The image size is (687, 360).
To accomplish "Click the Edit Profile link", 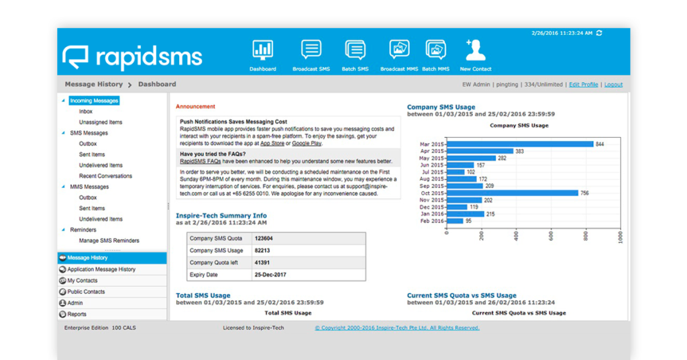I will tap(583, 85).
